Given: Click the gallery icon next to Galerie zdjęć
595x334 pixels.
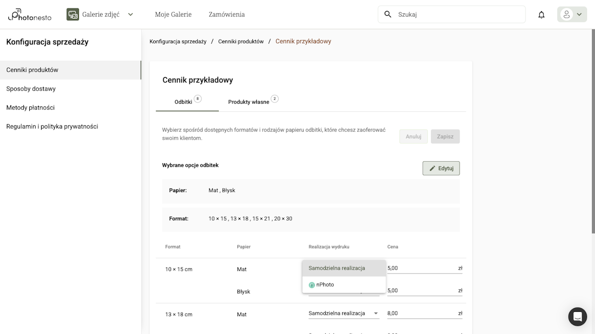Looking at the screenshot, I should tap(72, 14).
